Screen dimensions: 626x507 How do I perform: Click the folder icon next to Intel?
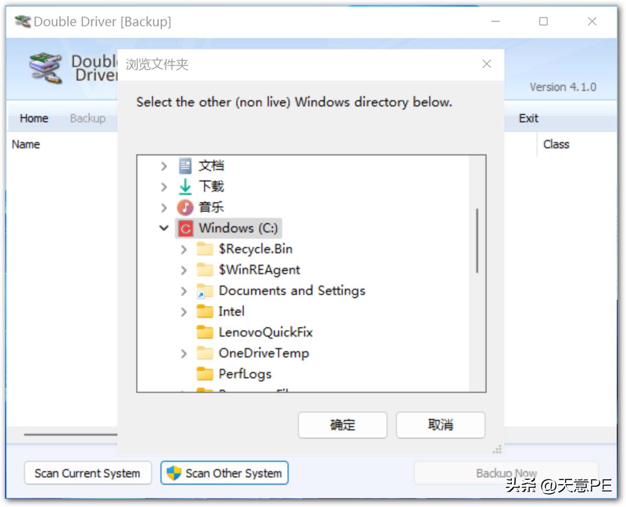pyautogui.click(x=206, y=311)
